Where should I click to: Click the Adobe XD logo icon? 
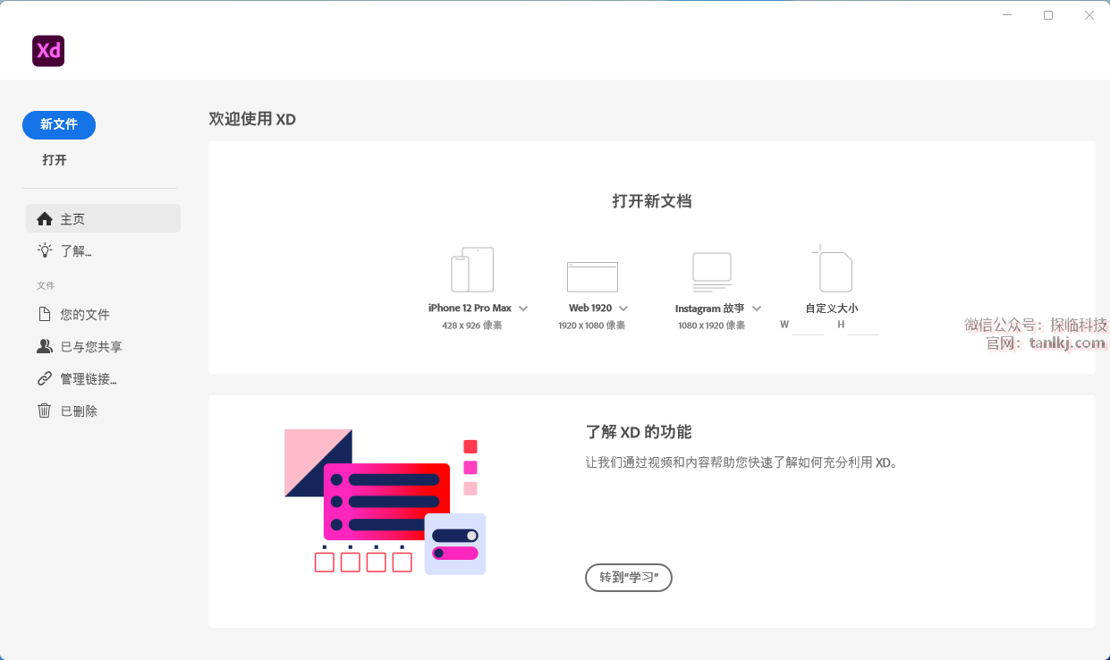(48, 51)
